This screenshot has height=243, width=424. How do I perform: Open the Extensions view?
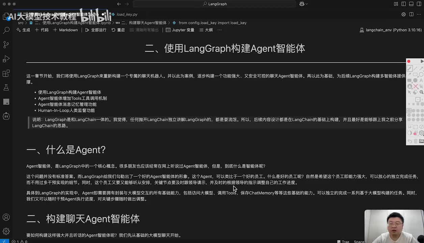point(6,73)
